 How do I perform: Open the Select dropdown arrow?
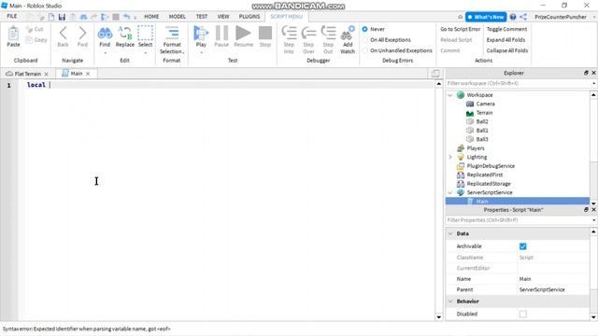point(146,53)
